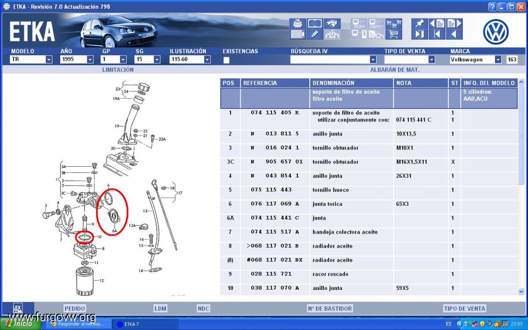The height and width of the screenshot is (330, 528).
Task: Select part reference 074 115 405 R
Action: click(275, 113)
